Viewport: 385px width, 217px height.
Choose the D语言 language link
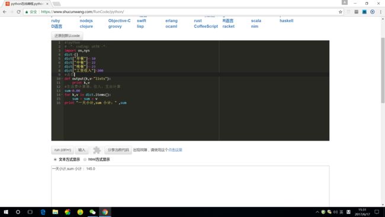coord(57,27)
